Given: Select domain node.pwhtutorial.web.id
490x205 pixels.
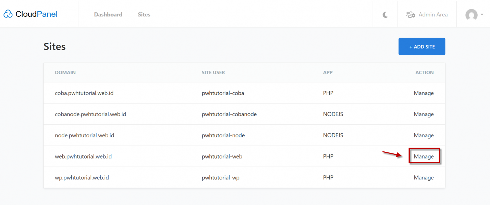Looking at the screenshot, I should 84,135.
